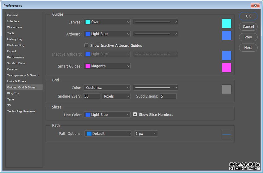Click the magenta Smart Guides color swatch
Viewport: 263px width, 173px height.
226,68
